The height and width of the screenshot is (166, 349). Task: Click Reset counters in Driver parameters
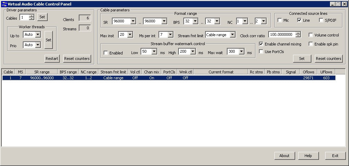point(77,59)
